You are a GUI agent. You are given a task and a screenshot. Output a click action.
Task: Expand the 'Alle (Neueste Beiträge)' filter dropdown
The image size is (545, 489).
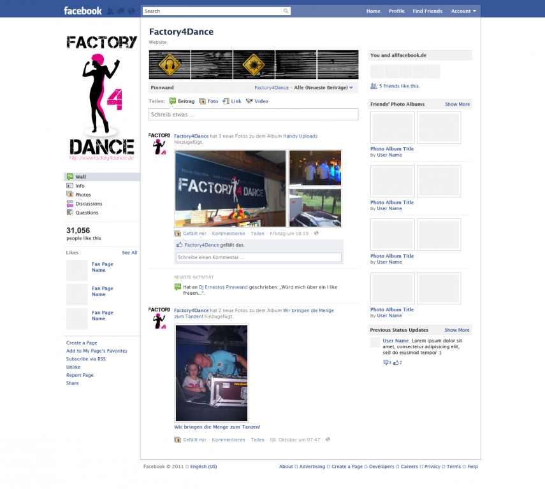coord(323,87)
